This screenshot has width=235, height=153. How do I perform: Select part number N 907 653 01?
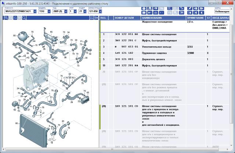tap(126, 47)
